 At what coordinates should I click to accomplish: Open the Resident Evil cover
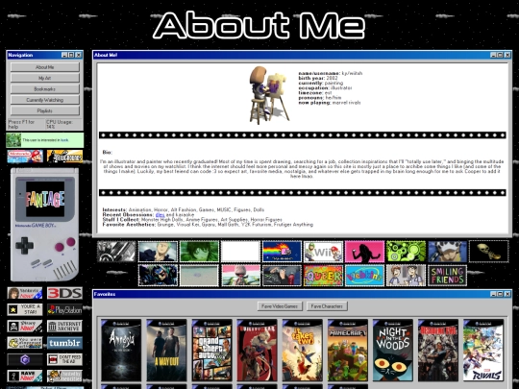coord(438,351)
